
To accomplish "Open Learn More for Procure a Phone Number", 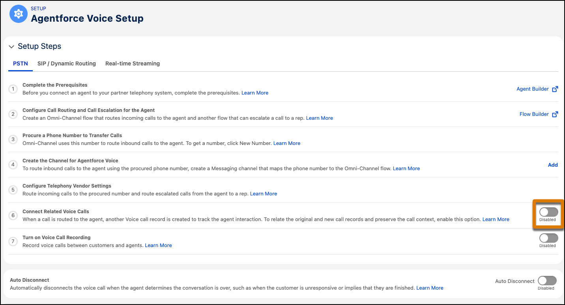I will coord(287,143).
